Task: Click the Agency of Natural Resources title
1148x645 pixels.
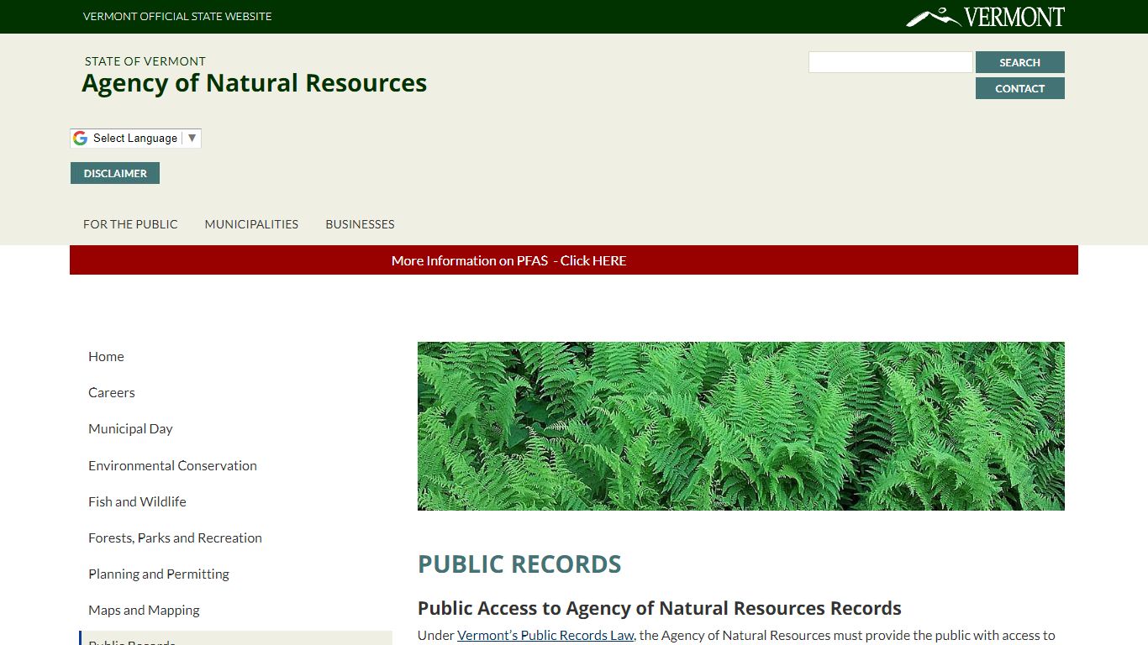Action: coord(255,83)
